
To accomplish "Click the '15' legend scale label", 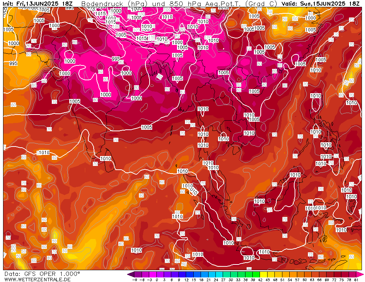I will 194,280.
